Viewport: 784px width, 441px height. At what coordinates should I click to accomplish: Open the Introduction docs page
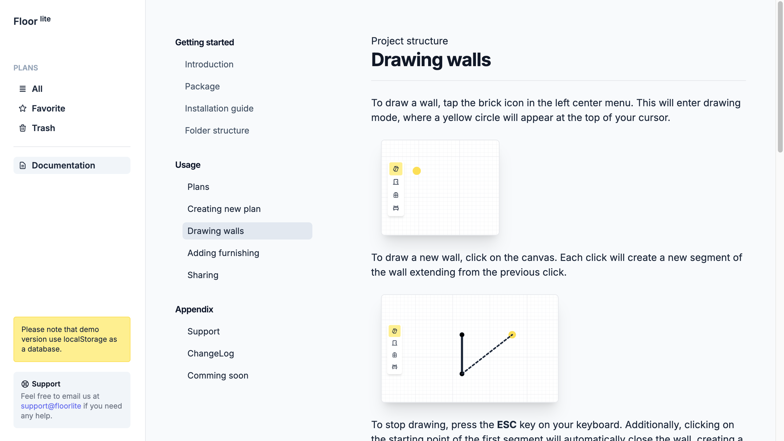tap(209, 64)
